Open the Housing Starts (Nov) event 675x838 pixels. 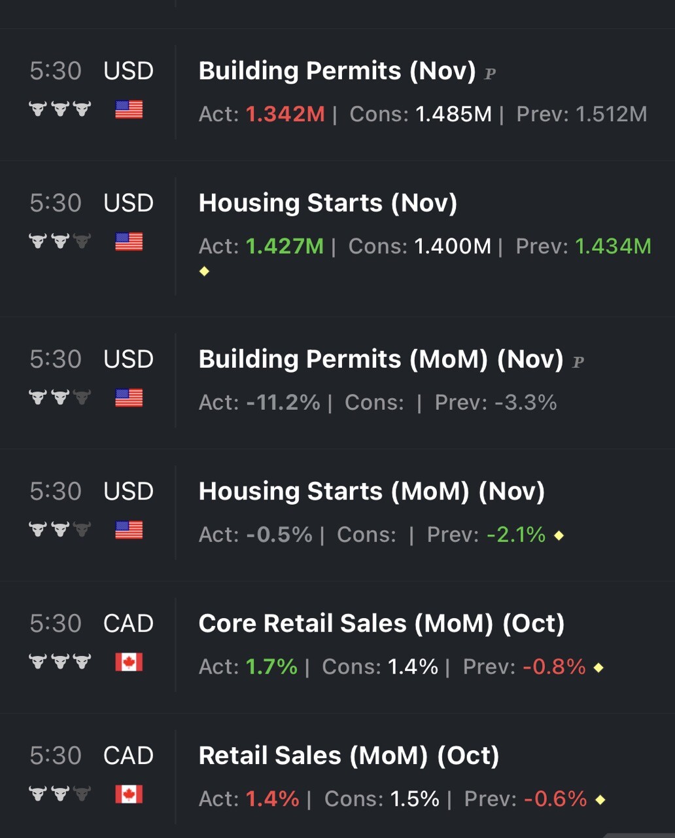pos(328,203)
